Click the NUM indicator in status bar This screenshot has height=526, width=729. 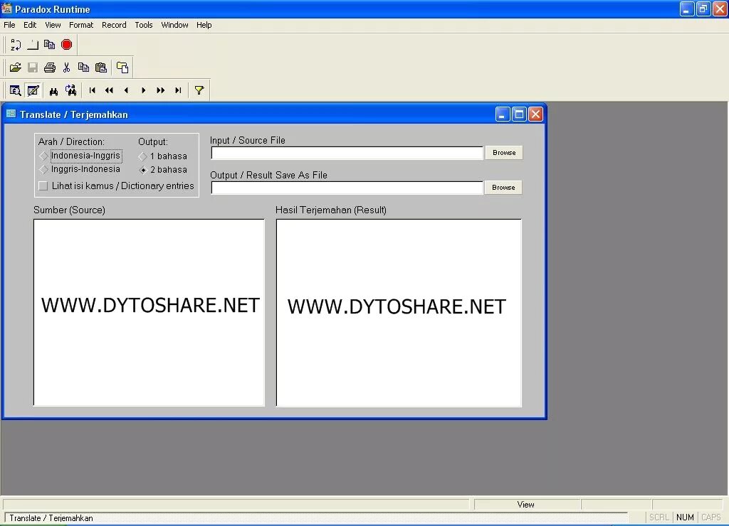click(x=685, y=517)
